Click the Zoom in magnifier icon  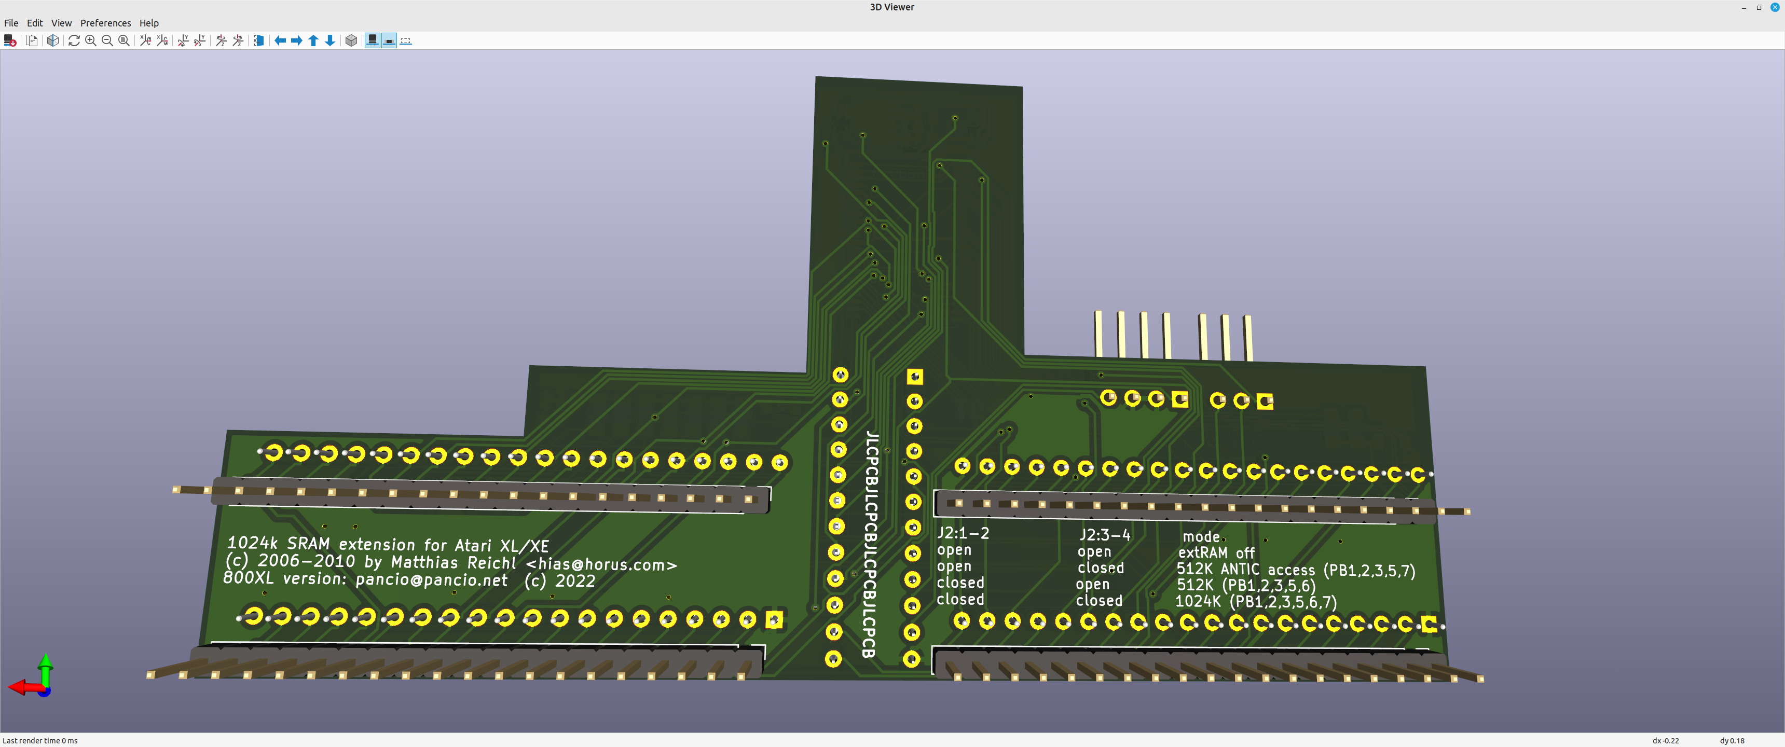(91, 41)
